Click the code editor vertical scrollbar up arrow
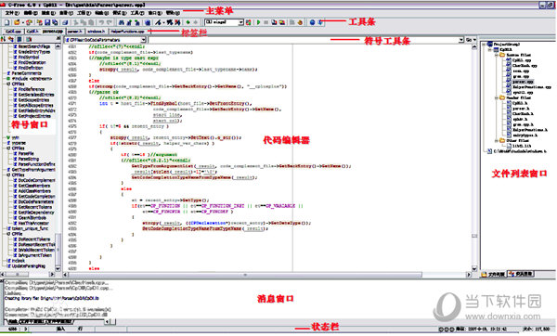 [x=474, y=47]
